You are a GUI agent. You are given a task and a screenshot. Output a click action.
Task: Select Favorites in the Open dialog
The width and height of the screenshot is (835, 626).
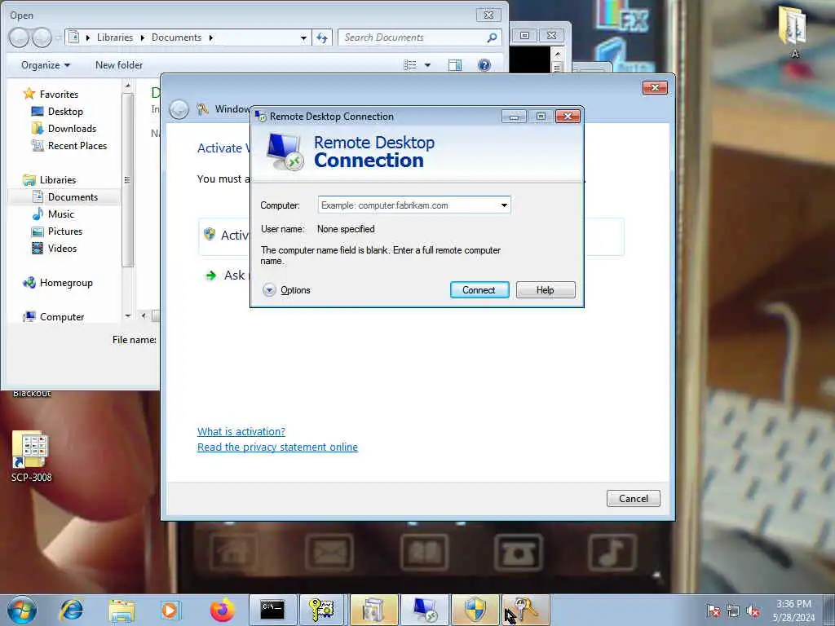tap(51, 95)
